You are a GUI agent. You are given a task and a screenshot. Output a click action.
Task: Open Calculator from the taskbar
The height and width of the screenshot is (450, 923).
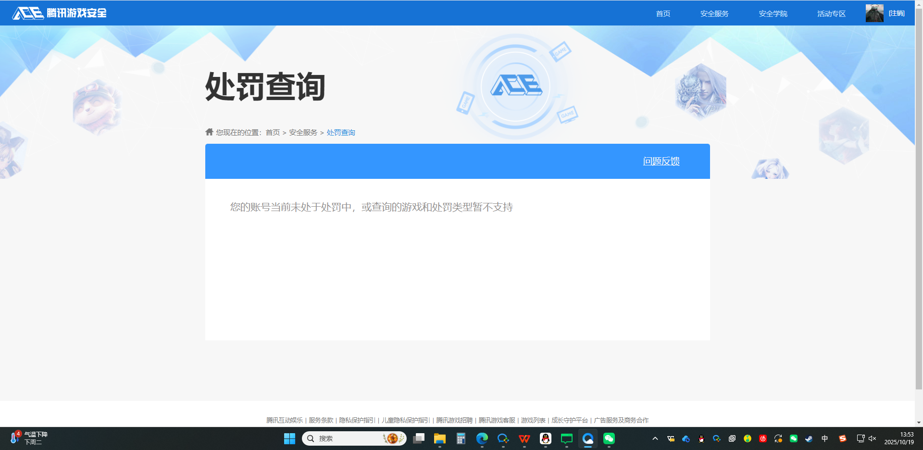coord(461,438)
